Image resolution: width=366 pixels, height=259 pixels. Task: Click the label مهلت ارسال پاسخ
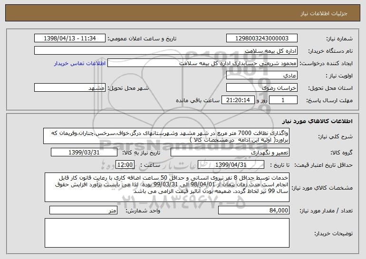coord(329,101)
